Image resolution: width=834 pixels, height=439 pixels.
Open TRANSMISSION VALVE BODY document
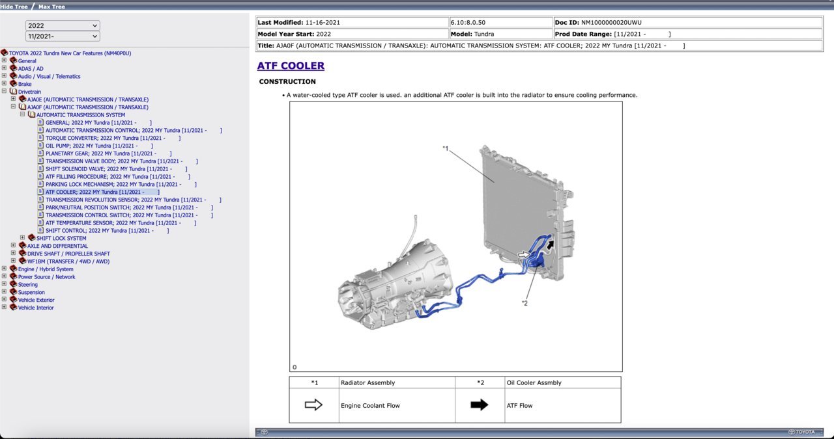tap(121, 161)
